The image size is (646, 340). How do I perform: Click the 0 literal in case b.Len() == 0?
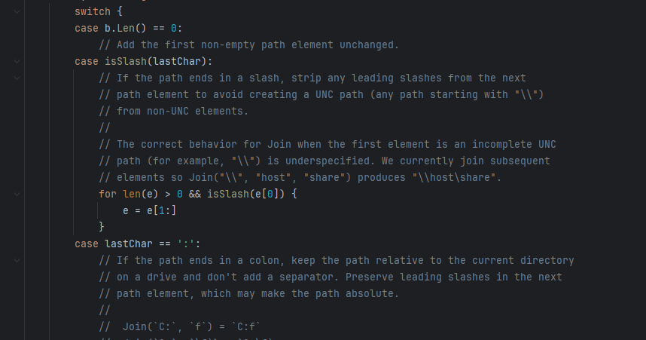(173, 28)
